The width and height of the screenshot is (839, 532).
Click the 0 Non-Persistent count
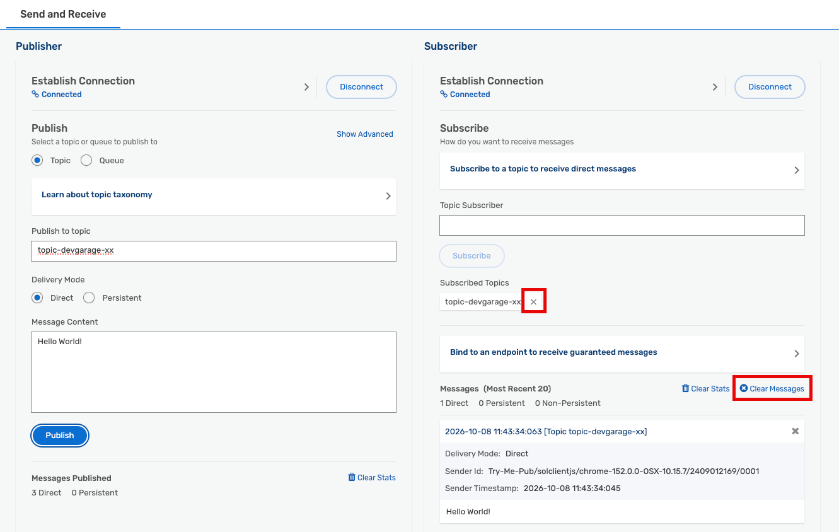click(x=568, y=403)
